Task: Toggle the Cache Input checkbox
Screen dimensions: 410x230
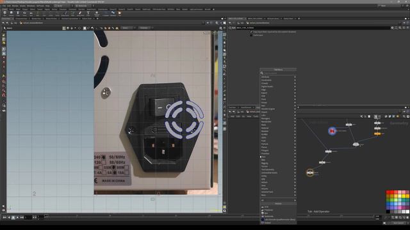Action: (251, 35)
